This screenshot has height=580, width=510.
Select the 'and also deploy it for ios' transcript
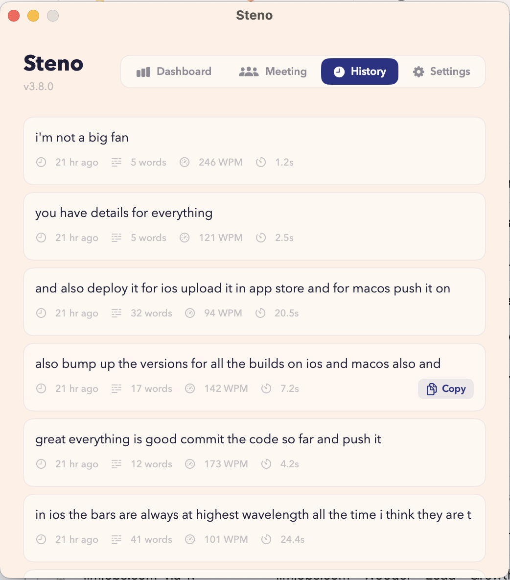click(243, 289)
